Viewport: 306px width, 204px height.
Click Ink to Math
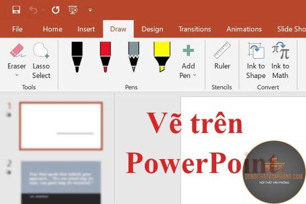[280, 61]
